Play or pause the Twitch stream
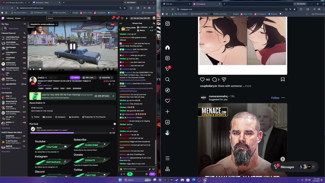Image resolution: width=325 pixels, height=183 pixels. pos(30,69)
